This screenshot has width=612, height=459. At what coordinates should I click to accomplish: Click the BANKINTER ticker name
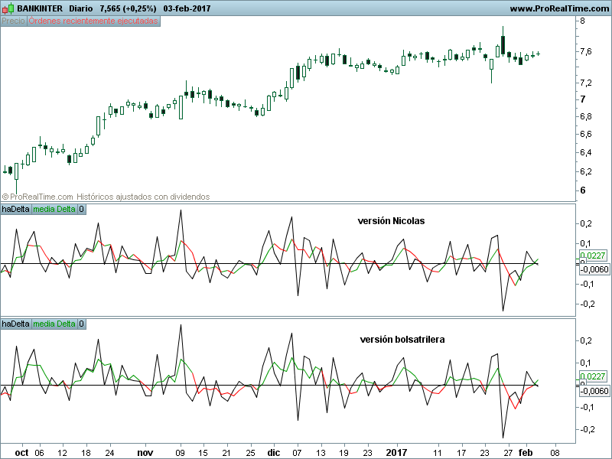pos(40,8)
